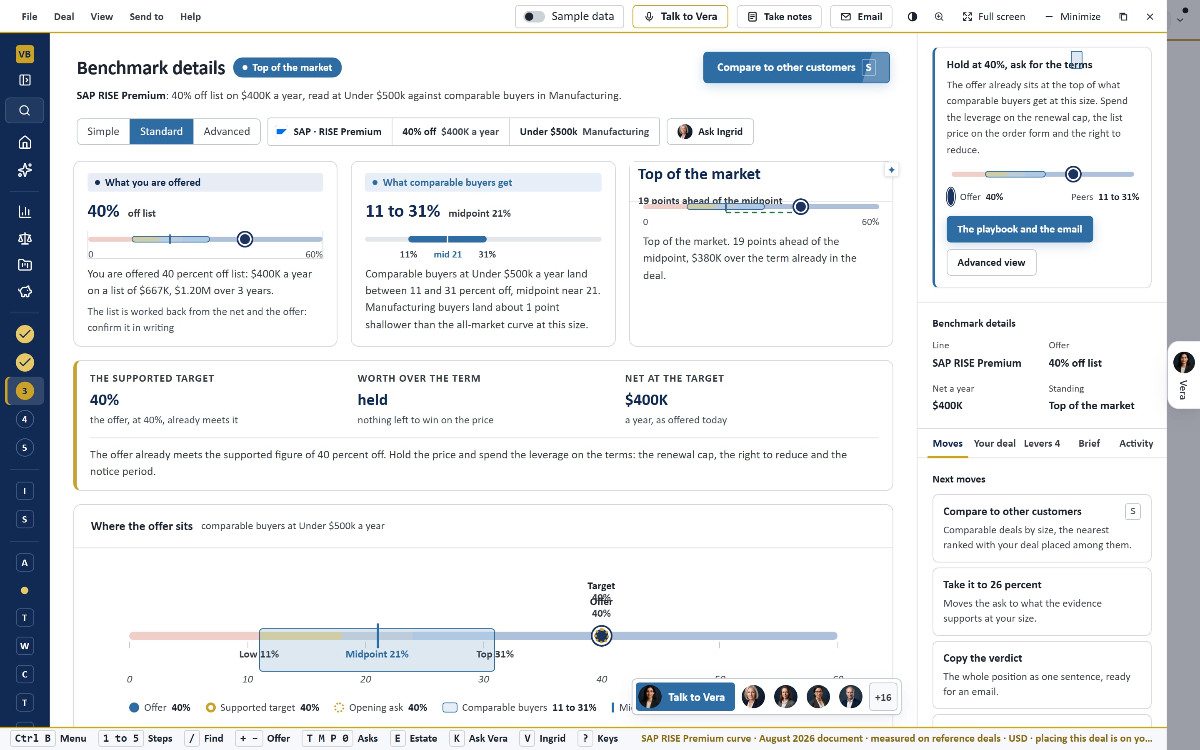Viewport: 1200px width, 750px height.
Task: Click the I shortcut badge in sidebar
Action: [x=24, y=491]
